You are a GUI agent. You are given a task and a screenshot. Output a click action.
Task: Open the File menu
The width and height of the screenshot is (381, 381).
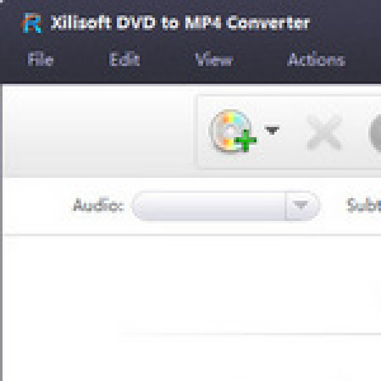click(41, 59)
